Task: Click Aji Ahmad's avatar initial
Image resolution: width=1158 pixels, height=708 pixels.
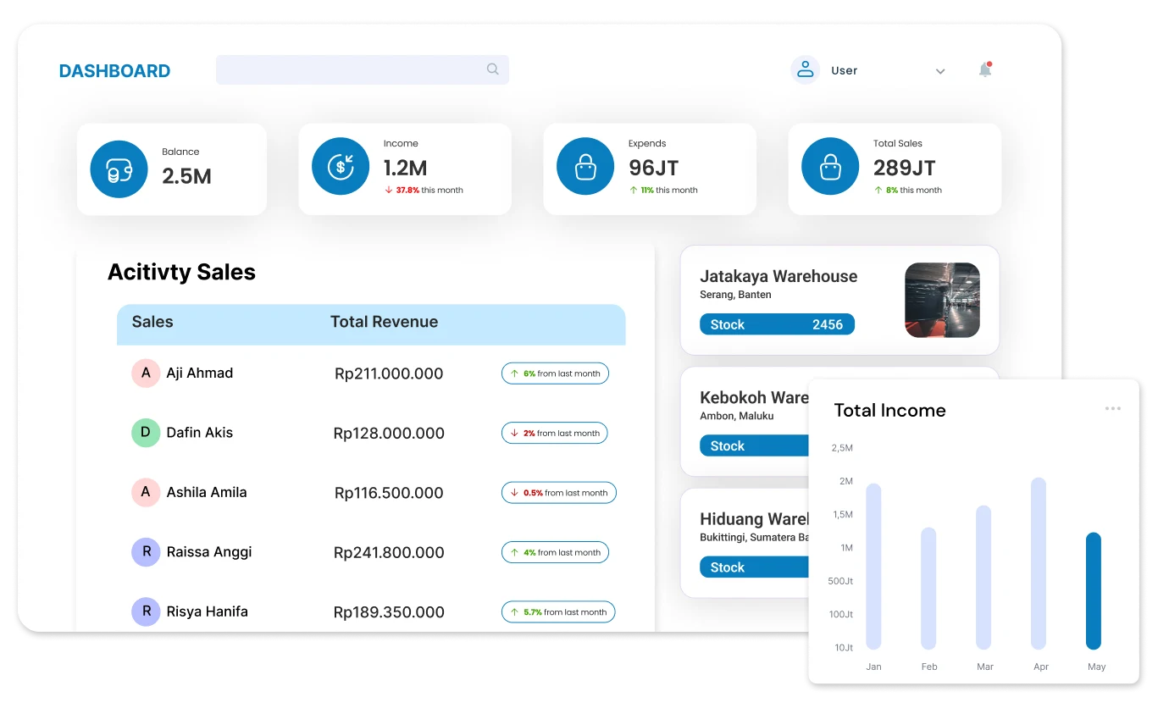Action: [146, 373]
